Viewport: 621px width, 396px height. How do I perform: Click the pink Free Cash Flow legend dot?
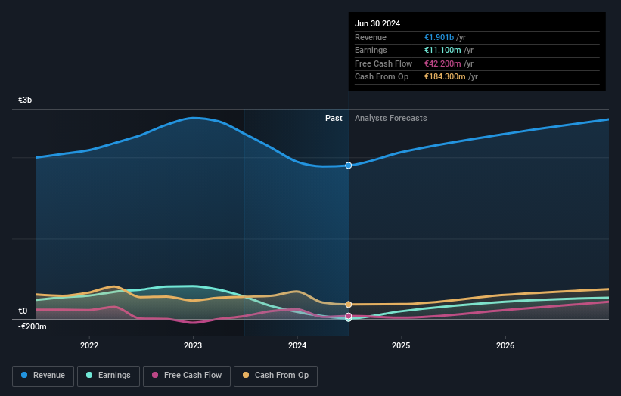155,375
